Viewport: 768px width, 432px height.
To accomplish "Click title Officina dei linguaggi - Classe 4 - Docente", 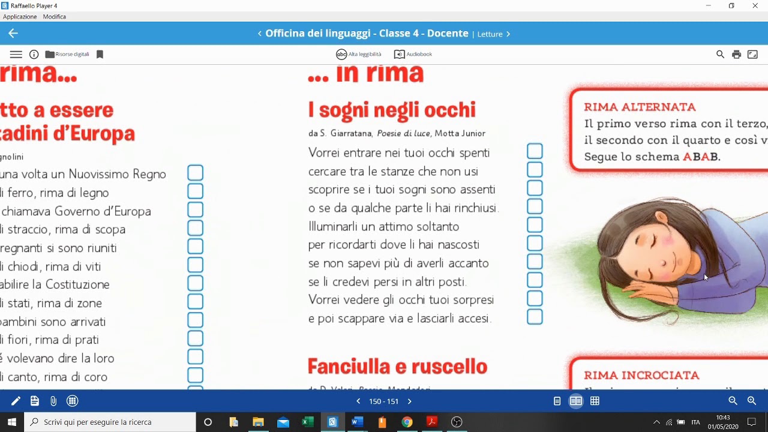I will pos(367,34).
